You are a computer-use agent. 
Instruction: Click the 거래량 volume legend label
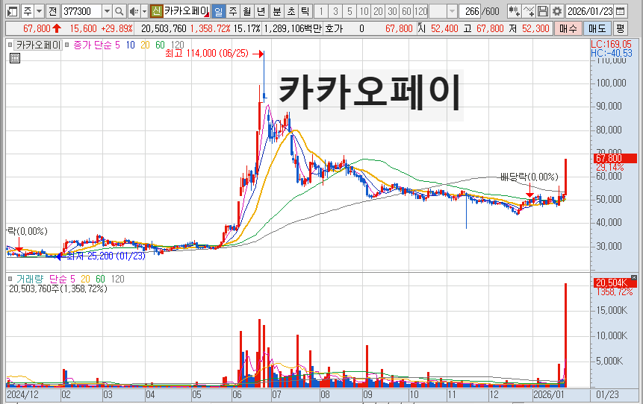[30, 280]
